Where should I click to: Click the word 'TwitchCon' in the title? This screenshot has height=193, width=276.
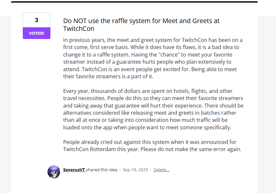tap(79, 29)
